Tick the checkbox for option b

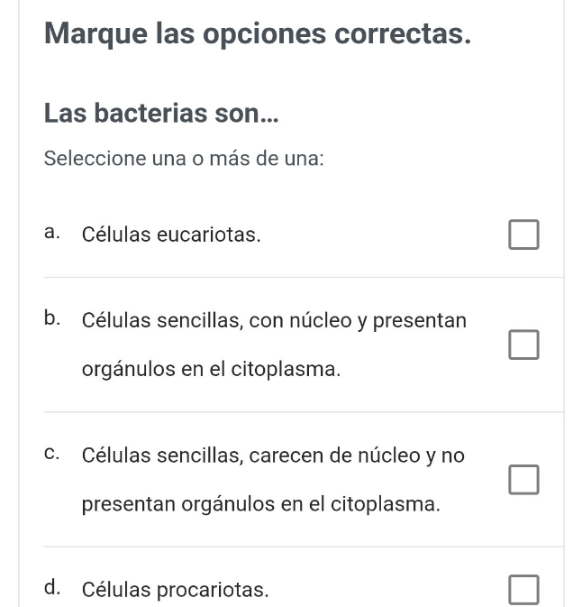(523, 345)
